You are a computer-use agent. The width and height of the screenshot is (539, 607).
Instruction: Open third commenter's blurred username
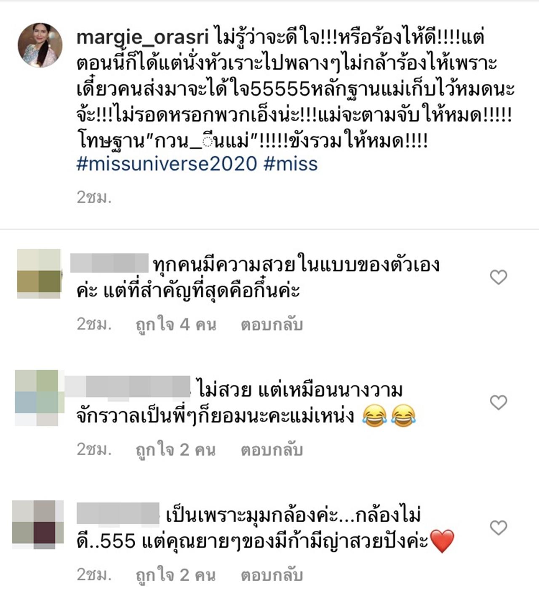pos(118,513)
